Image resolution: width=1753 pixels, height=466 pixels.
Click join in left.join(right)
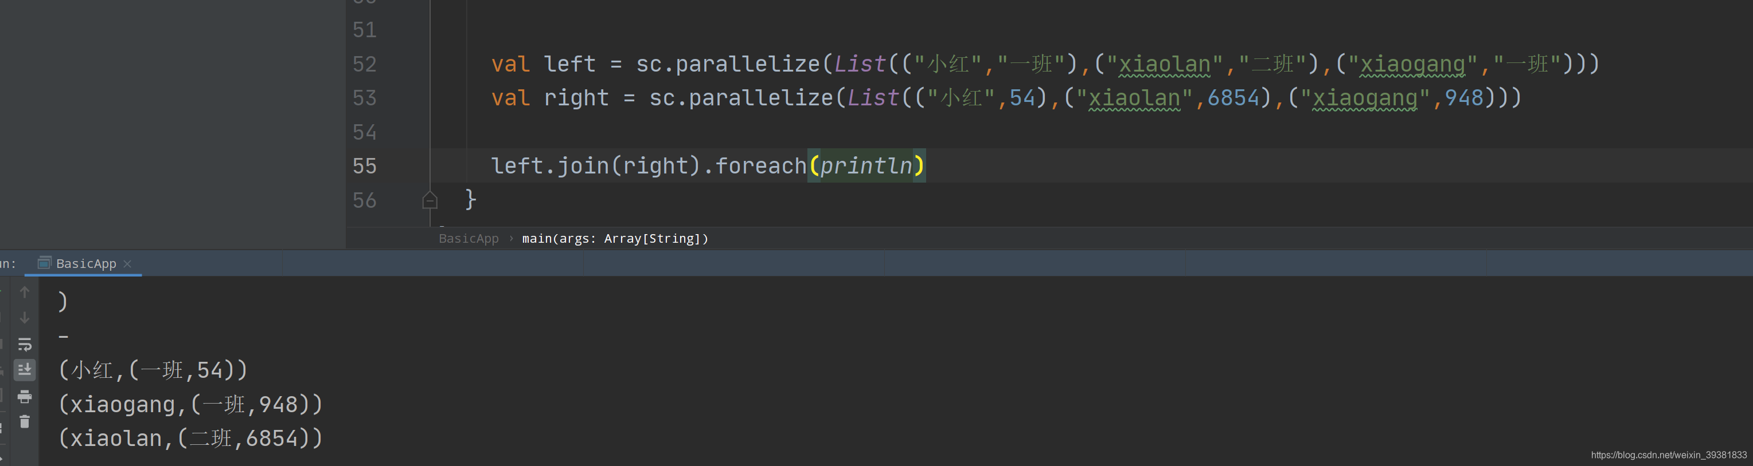583,166
